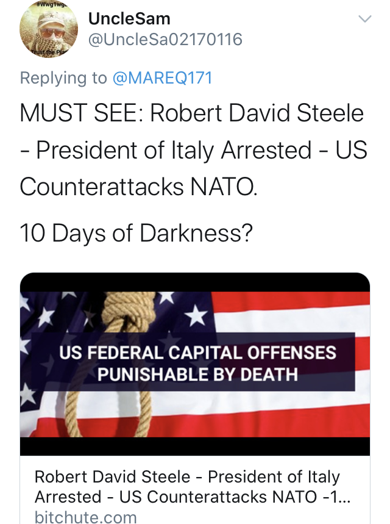
Task: Click the 'PUNISHABLE BY DEATH' text in thumbnail
Action: (197, 375)
